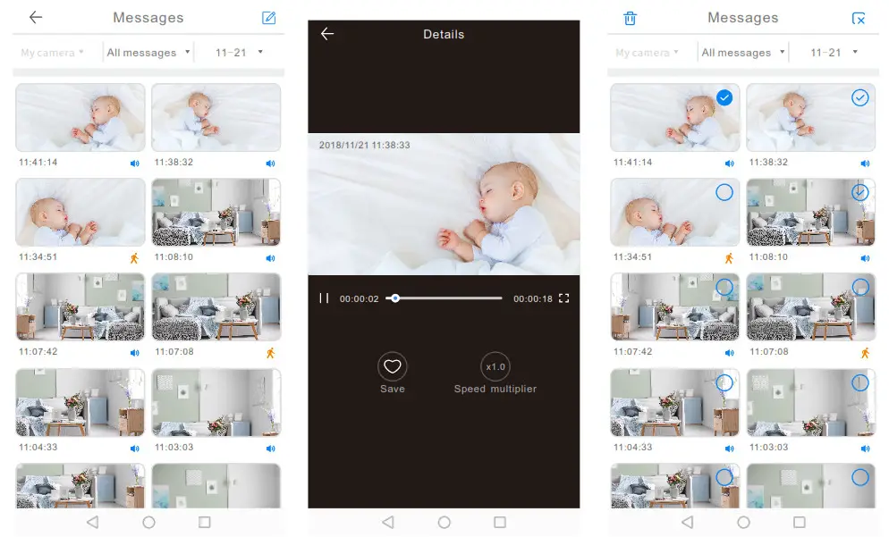889x537 pixels.
Task: Pause the playing video in Details view
Action: point(324,298)
